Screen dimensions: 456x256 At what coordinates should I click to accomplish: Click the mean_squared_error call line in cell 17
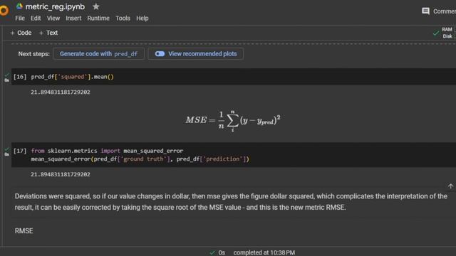[140, 159]
